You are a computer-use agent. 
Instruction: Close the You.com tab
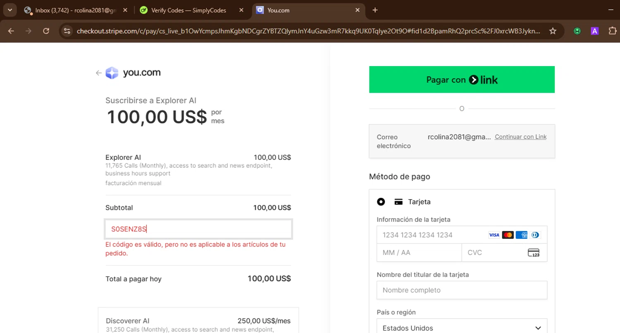[358, 10]
